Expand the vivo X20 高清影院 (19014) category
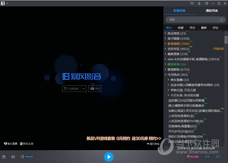 tap(165, 59)
